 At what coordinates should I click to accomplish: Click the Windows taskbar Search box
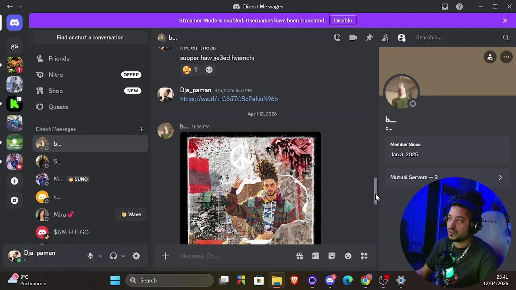point(169,280)
